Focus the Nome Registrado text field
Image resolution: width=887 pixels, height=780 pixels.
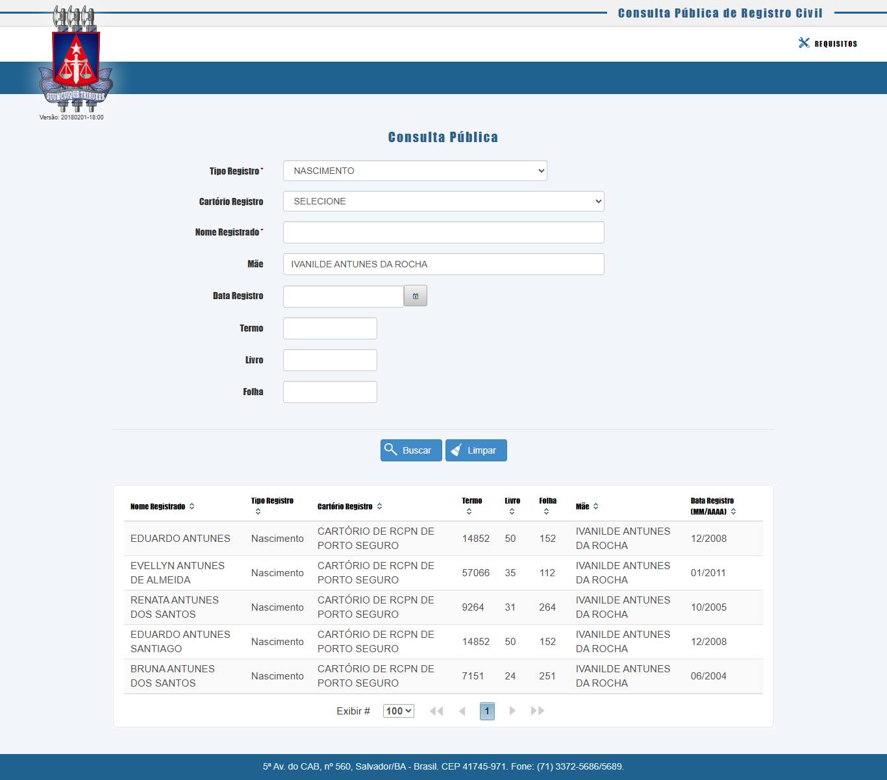point(443,232)
